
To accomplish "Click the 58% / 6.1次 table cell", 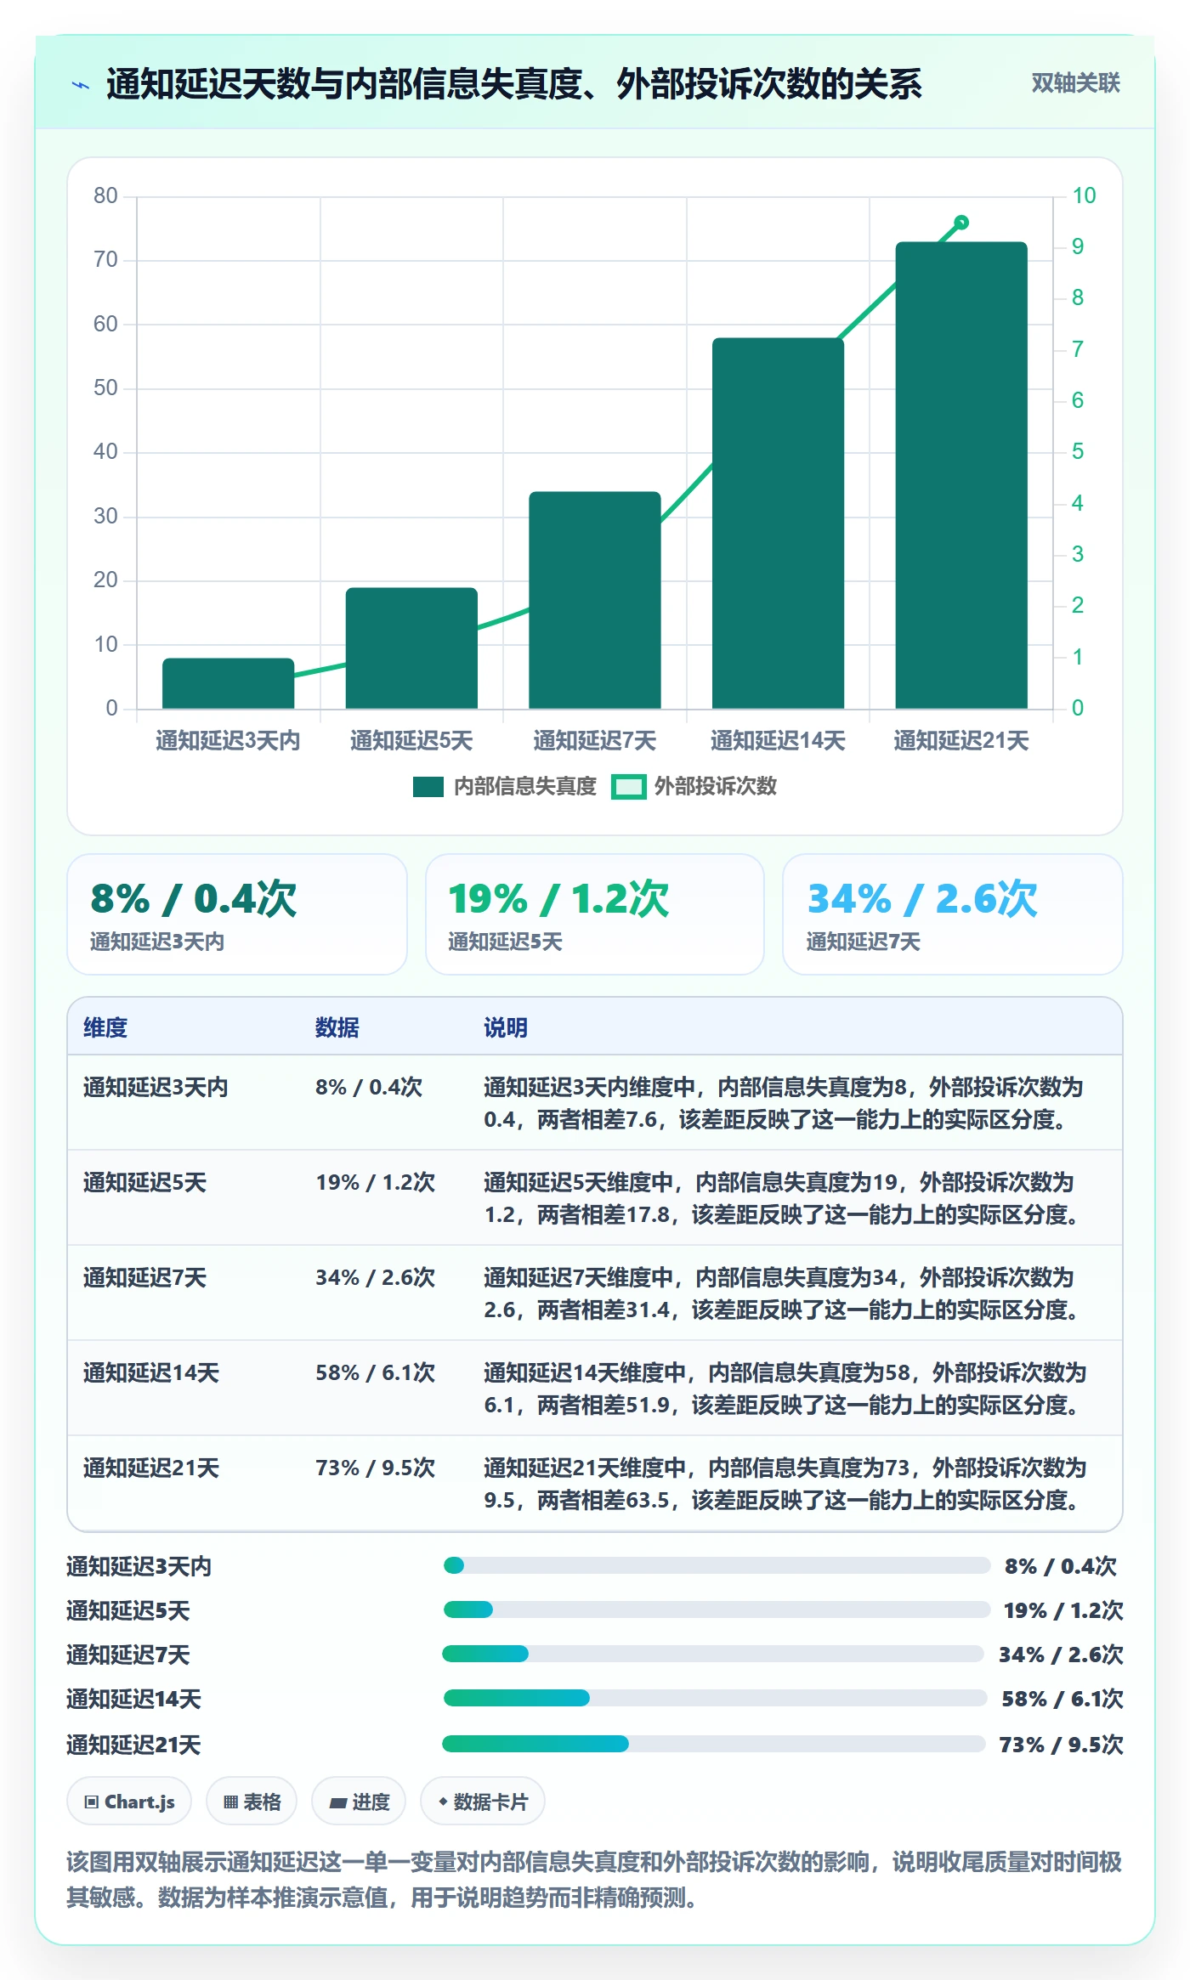I will tap(375, 1372).
